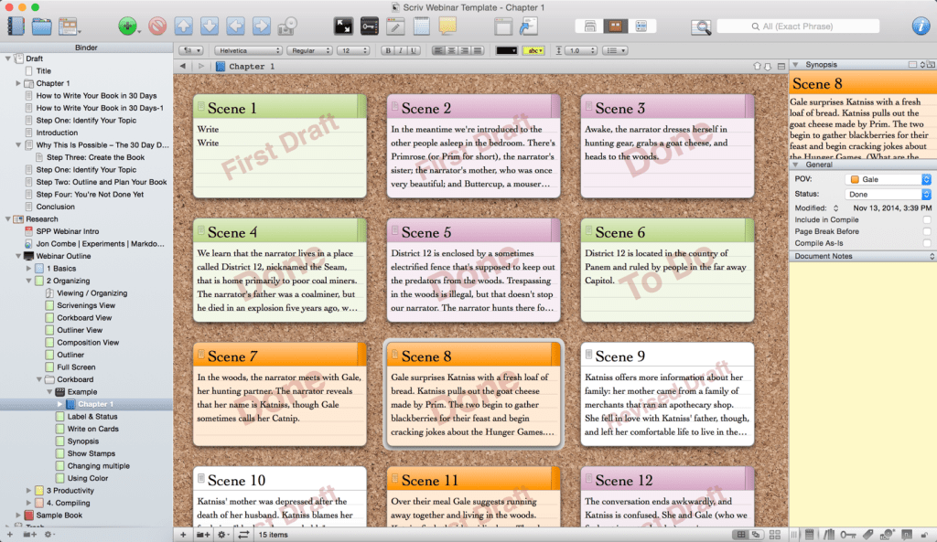Activate the search magnifying glass tool
Image resolution: width=937 pixels, height=542 pixels.
coord(701,26)
